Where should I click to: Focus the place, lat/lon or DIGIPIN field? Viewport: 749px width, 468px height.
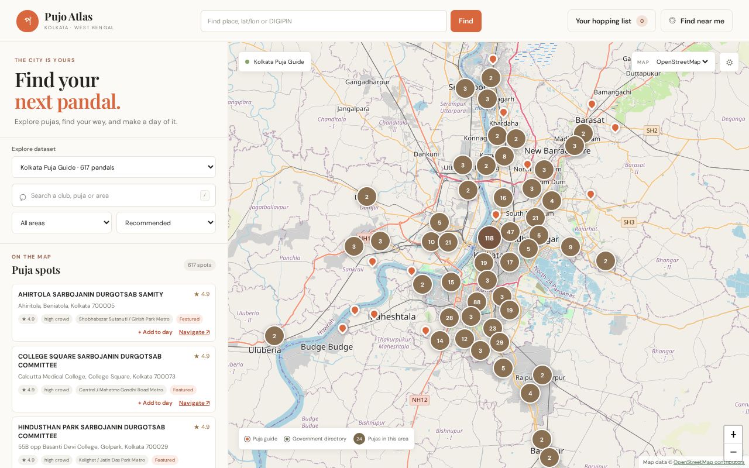(x=324, y=21)
